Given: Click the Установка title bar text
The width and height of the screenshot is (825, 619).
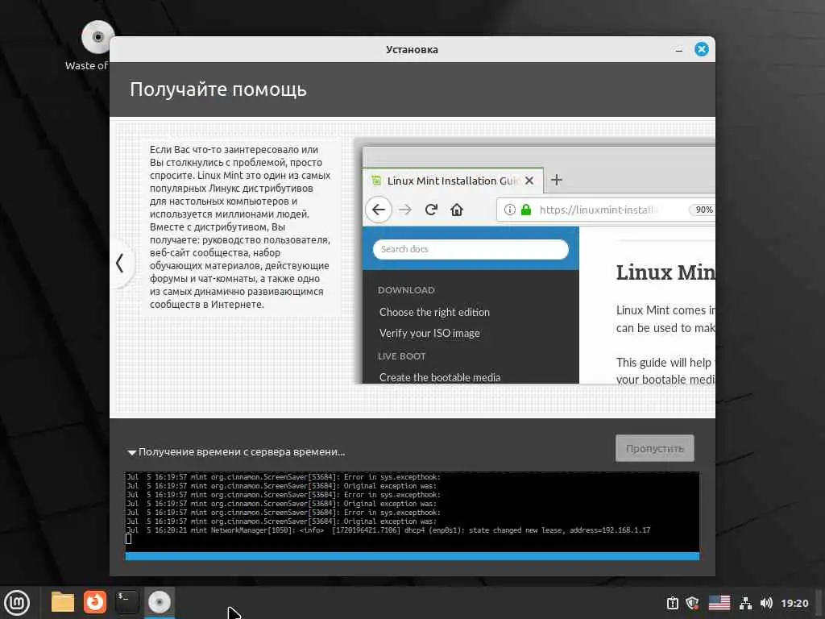Looking at the screenshot, I should pyautogui.click(x=412, y=49).
